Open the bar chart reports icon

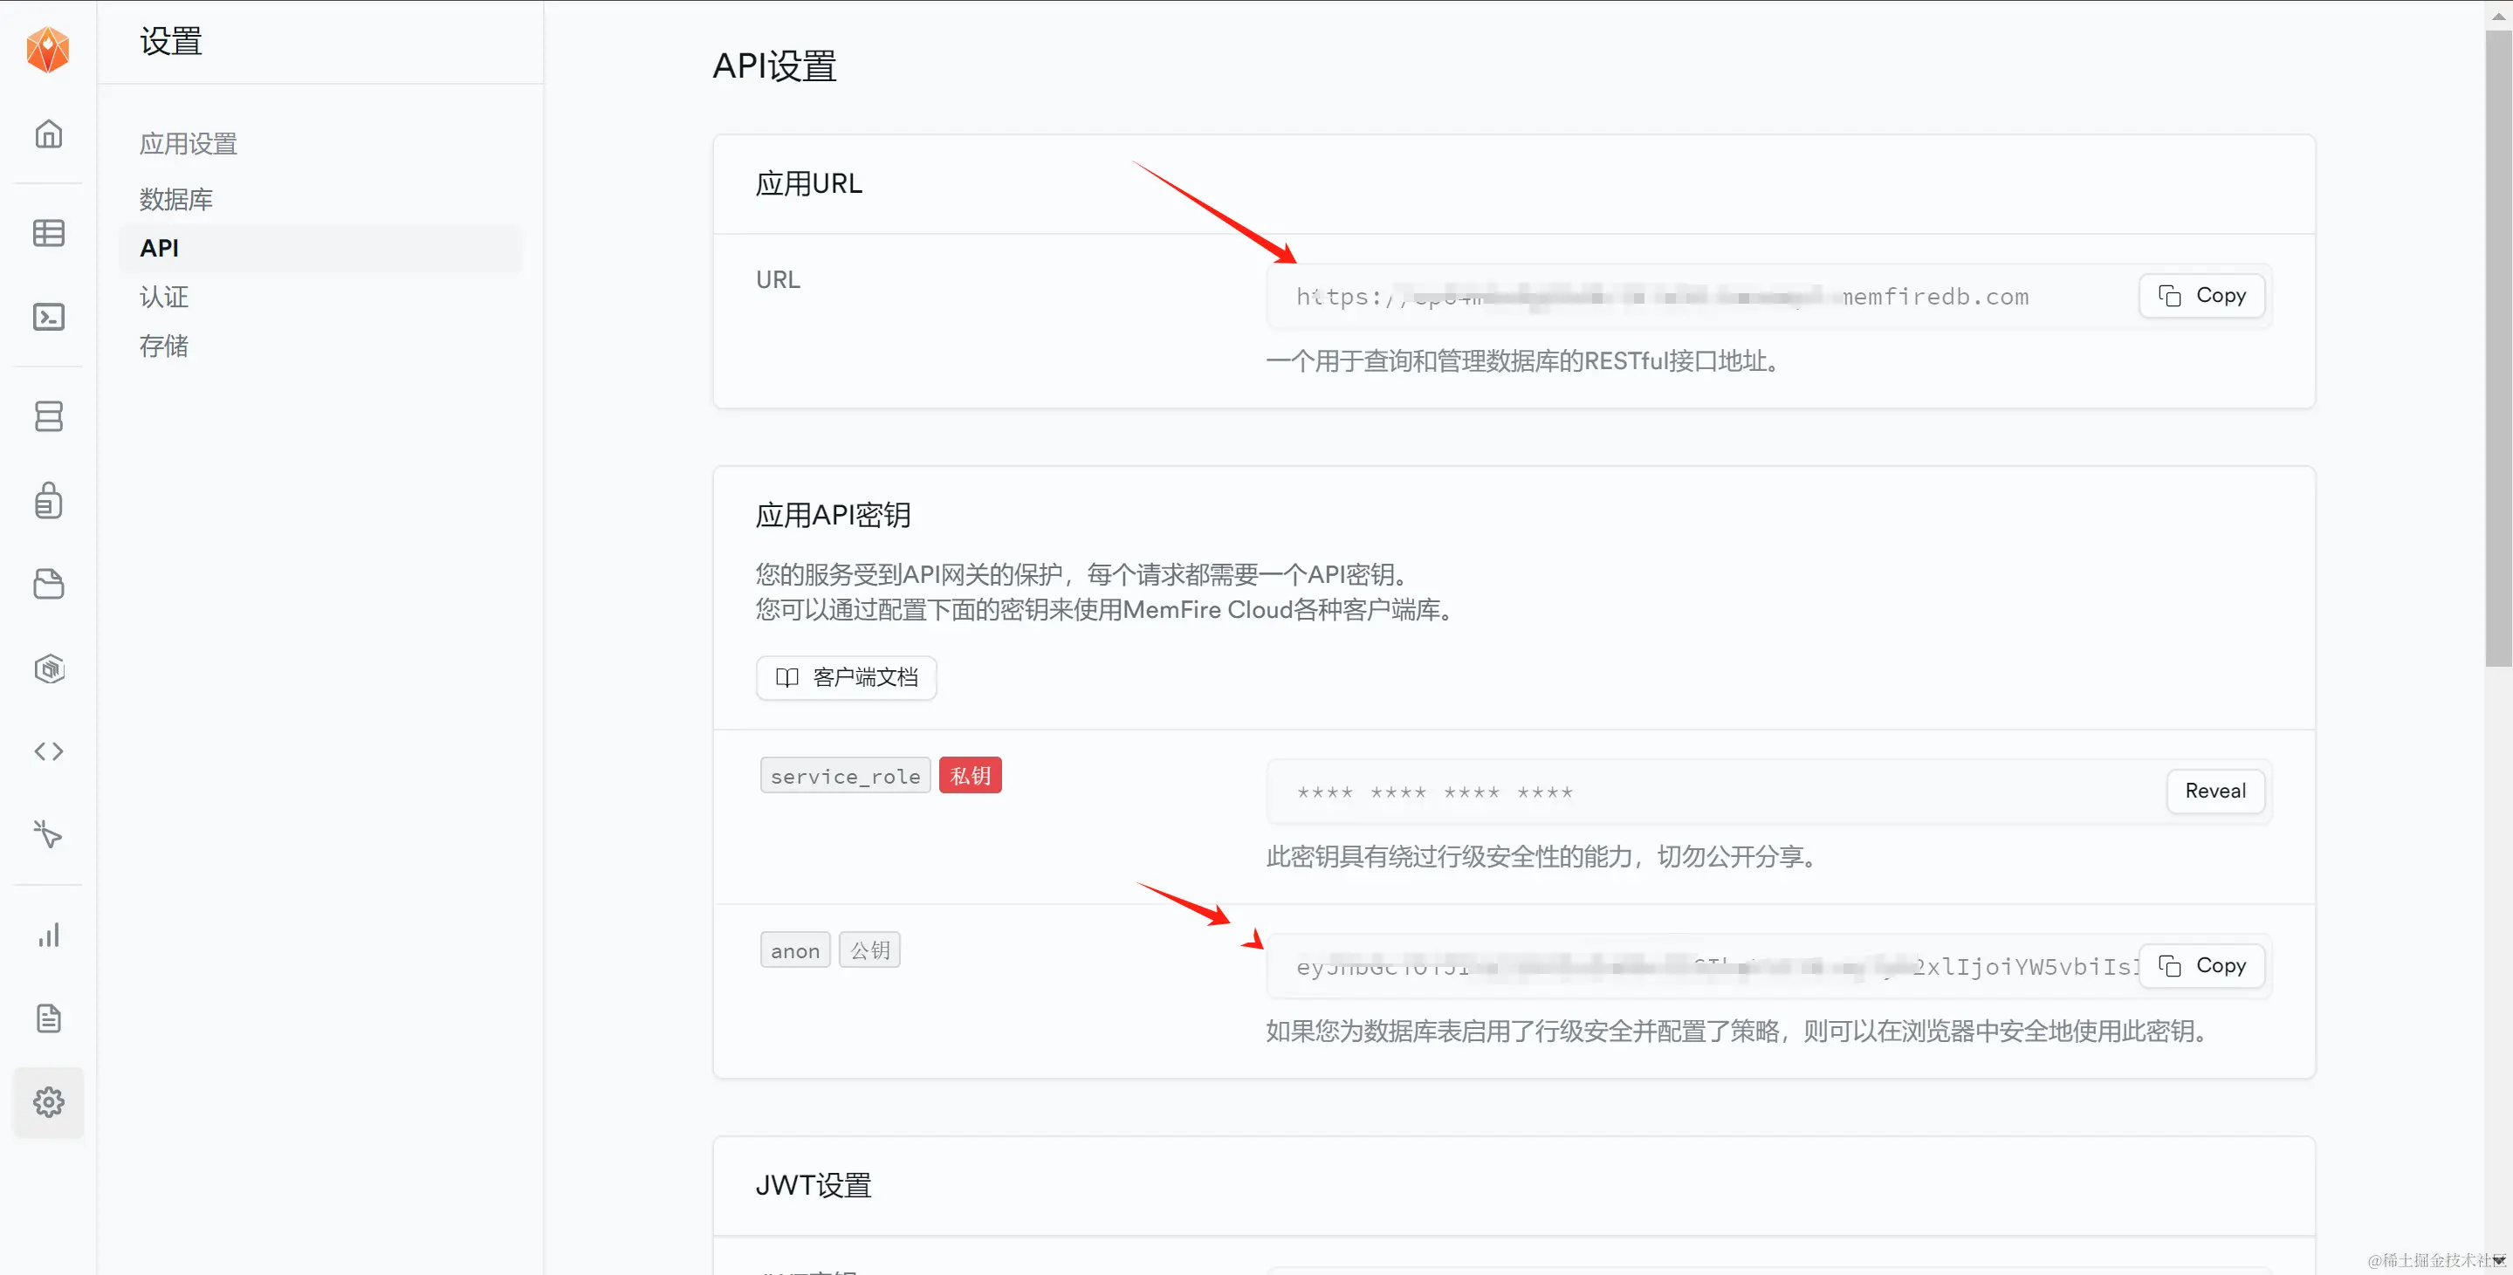pyautogui.click(x=48, y=935)
